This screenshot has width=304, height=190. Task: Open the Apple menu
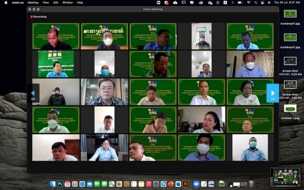[5, 3]
